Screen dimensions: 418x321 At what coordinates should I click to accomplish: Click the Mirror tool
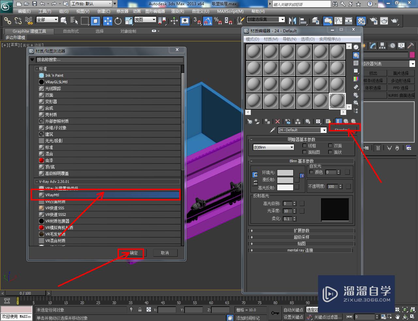pos(292,21)
